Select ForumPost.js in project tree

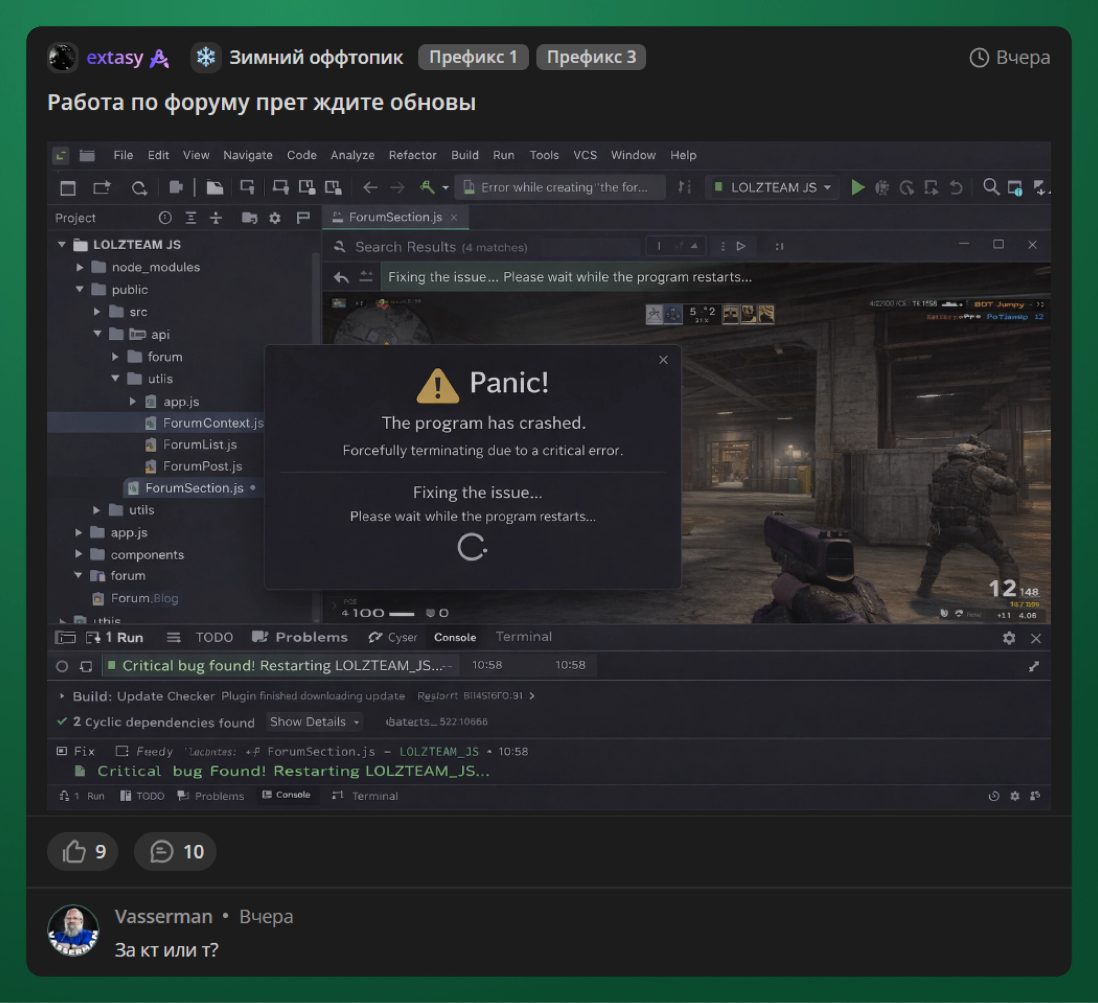pyautogui.click(x=202, y=466)
